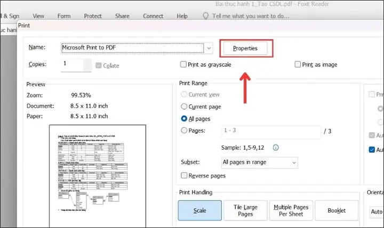Open the Protect menu tab
Screen dimensions: 384x228
pyautogui.click(x=93, y=16)
